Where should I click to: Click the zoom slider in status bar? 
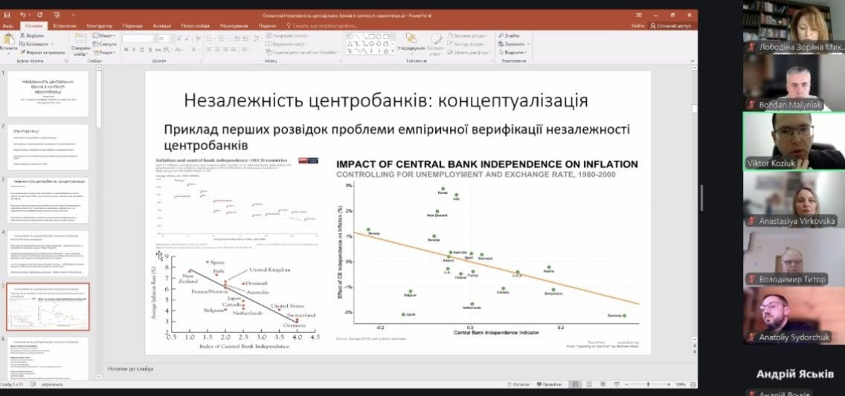click(647, 384)
